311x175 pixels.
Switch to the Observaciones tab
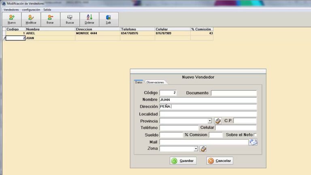point(155,82)
